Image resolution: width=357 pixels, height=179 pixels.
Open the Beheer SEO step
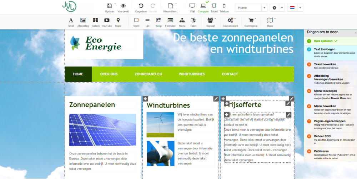click(x=330, y=140)
